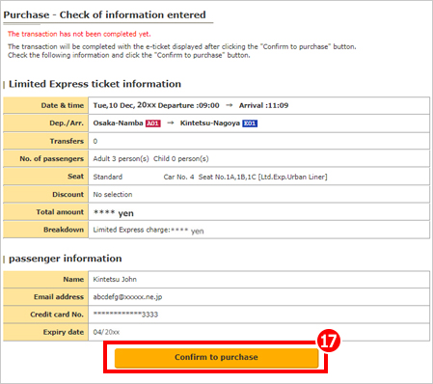The height and width of the screenshot is (384, 433).
Task: Click the 'Email address' row label
Action: tap(59, 297)
